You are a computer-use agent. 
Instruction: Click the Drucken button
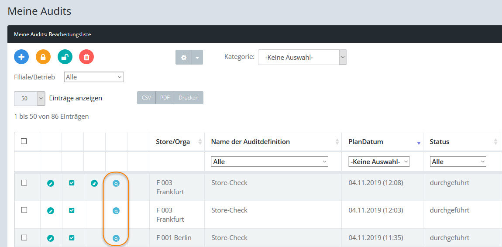189,98
